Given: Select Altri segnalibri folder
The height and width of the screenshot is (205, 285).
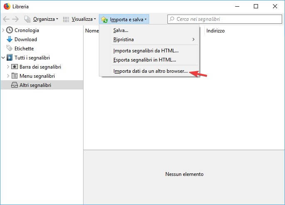Looking at the screenshot, I should point(35,85).
